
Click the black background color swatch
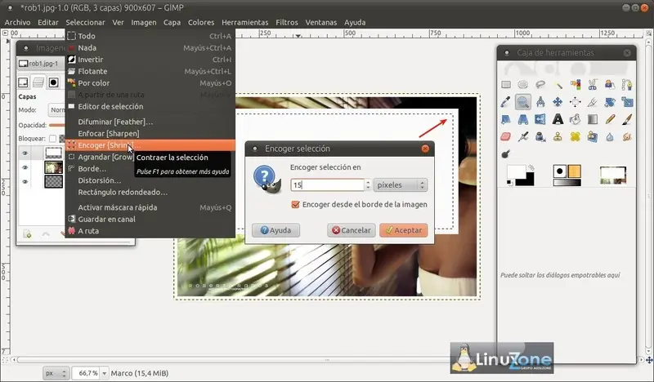(x=527, y=180)
